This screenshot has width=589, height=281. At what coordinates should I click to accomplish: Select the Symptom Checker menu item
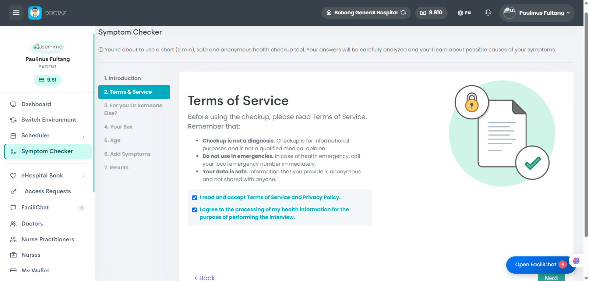pos(47,151)
